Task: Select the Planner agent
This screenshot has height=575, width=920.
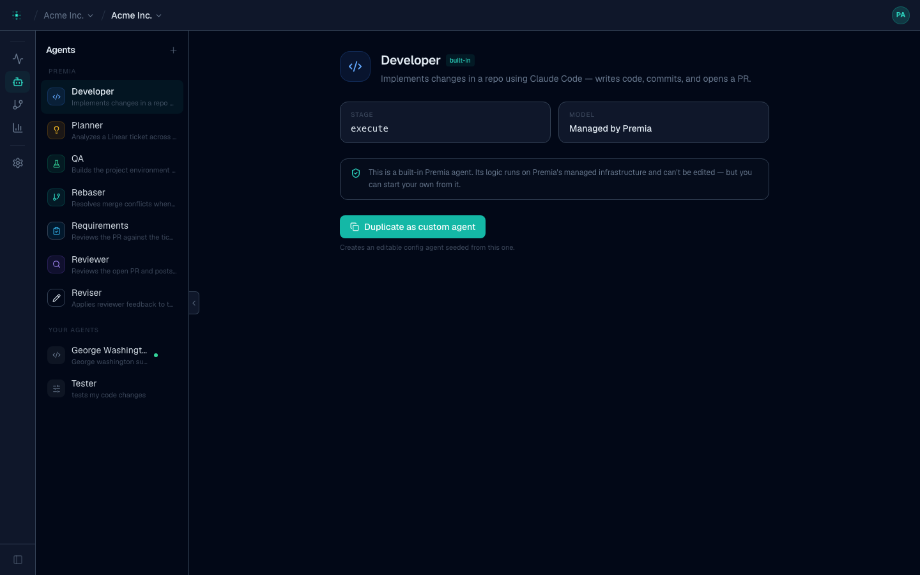Action: pos(112,130)
